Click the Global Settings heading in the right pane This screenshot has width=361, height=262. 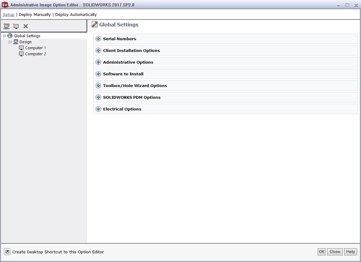coord(119,25)
